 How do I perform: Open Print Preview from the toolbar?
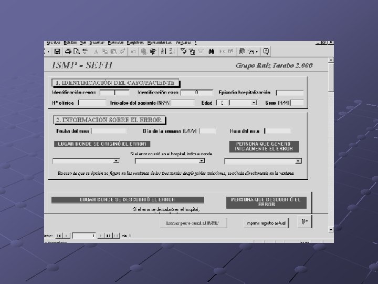(77, 52)
